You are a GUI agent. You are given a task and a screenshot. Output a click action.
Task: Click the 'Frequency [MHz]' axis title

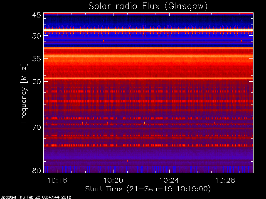[x=24, y=93]
